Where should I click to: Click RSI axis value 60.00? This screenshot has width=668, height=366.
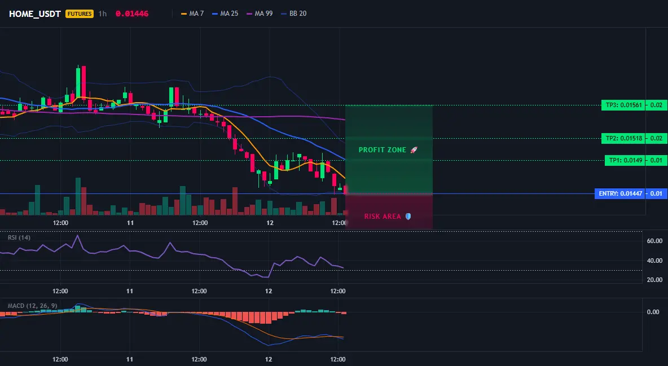pyautogui.click(x=654, y=241)
